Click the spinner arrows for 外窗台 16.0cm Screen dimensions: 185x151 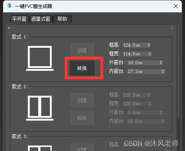point(161,63)
